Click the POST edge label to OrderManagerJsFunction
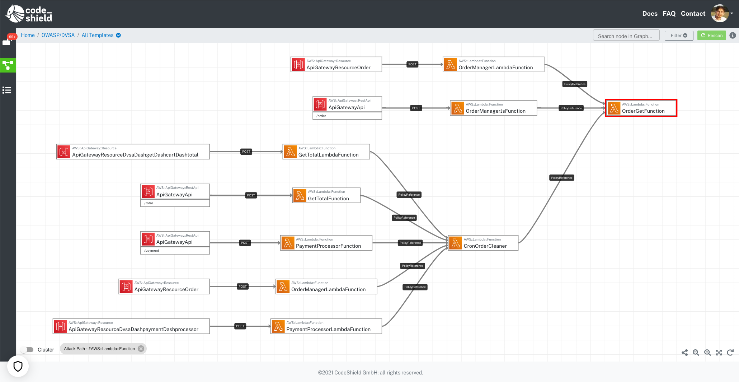This screenshot has width=739, height=382. pos(416,108)
